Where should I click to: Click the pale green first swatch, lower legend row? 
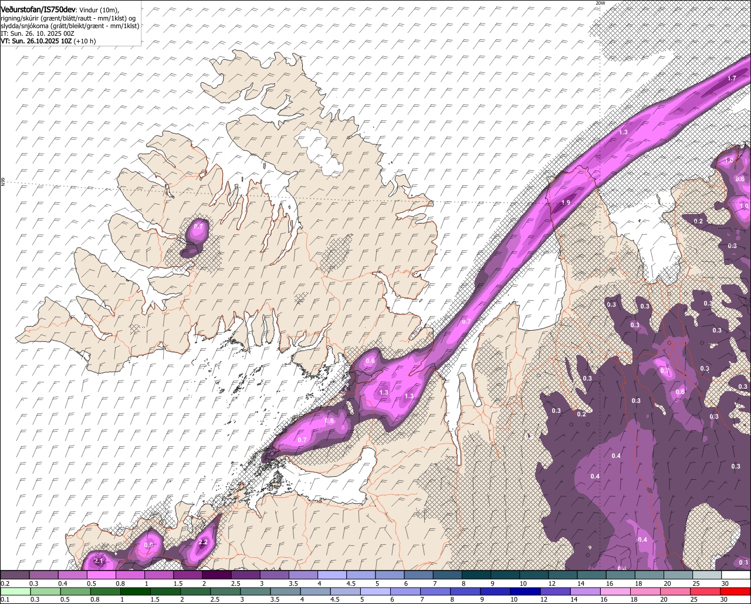(x=15, y=592)
